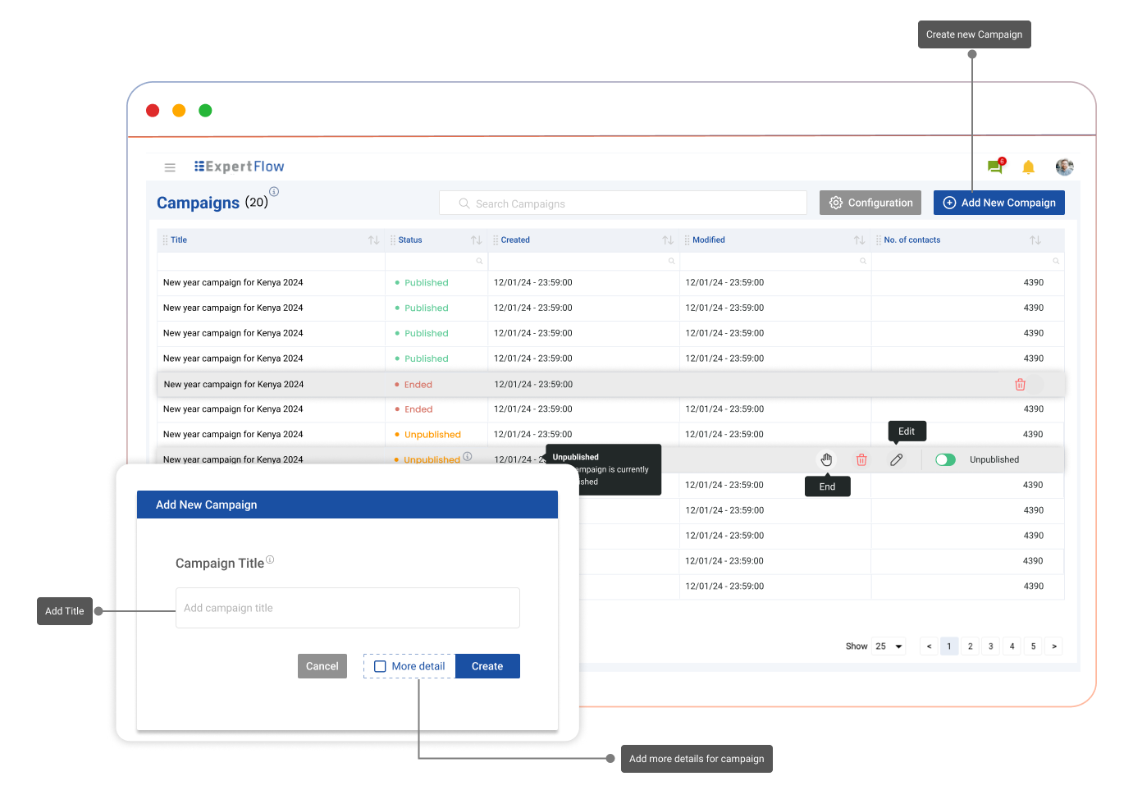This screenshot has width=1133, height=790.
Task: Sort by the Title column arrows
Action: coord(373,240)
